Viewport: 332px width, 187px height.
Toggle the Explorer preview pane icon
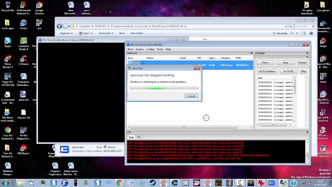tap(304, 33)
